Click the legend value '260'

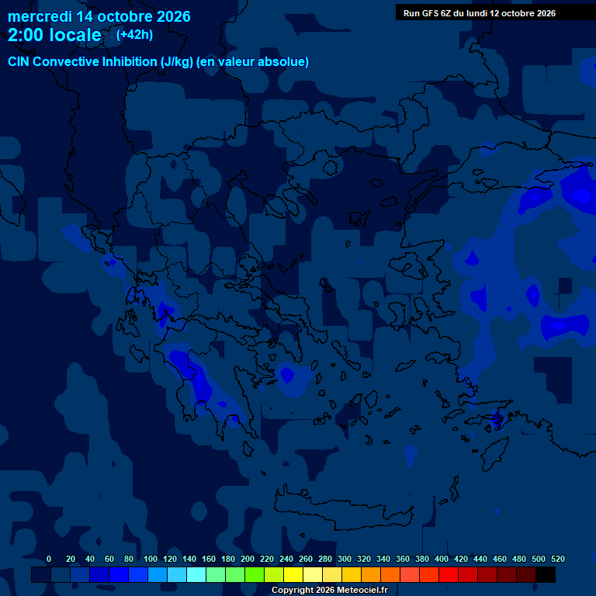pos(306,559)
